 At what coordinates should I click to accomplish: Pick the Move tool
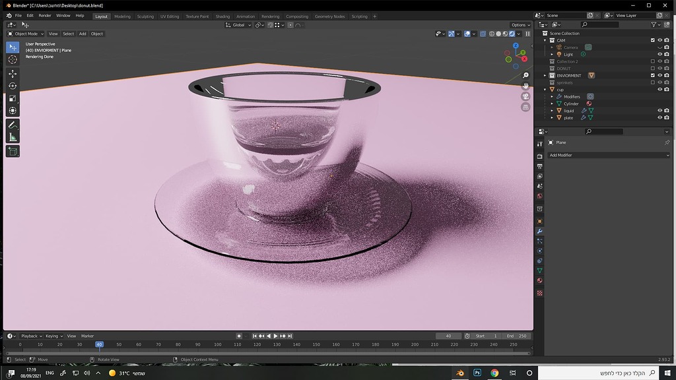click(13, 74)
